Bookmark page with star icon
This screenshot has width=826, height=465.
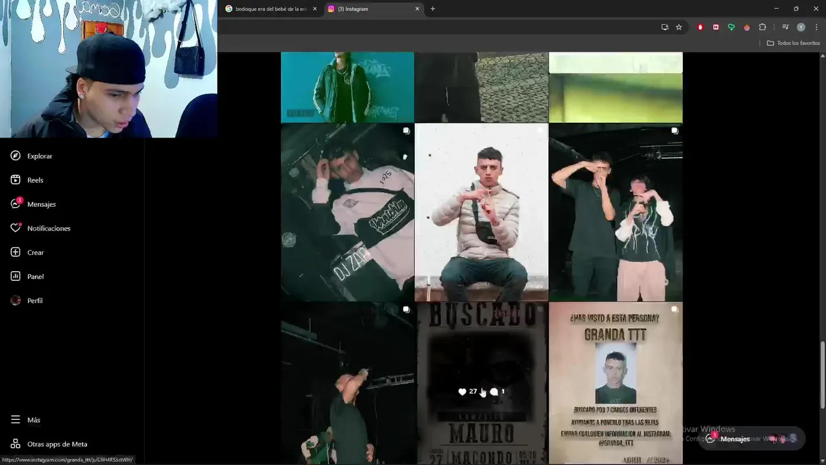[679, 27]
